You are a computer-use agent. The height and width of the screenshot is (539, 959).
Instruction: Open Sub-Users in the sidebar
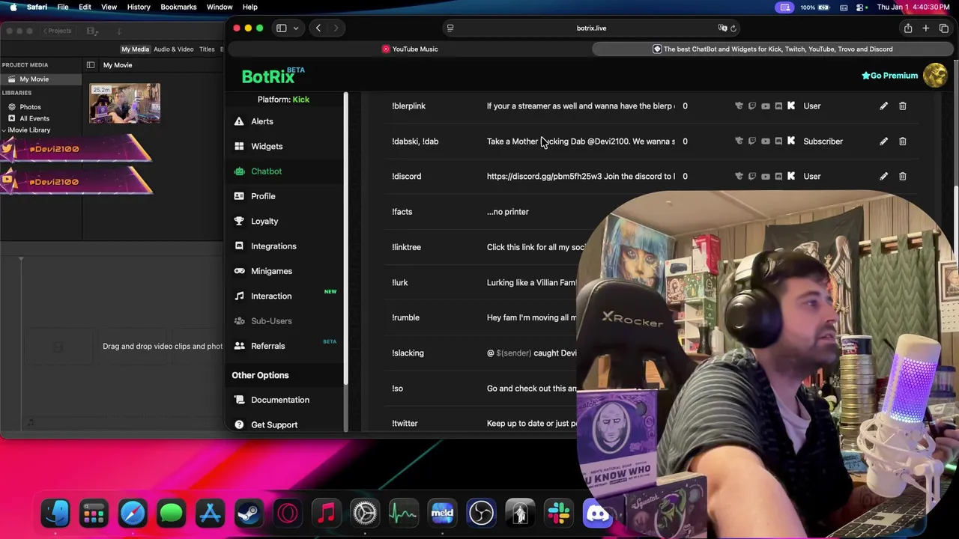click(x=271, y=321)
